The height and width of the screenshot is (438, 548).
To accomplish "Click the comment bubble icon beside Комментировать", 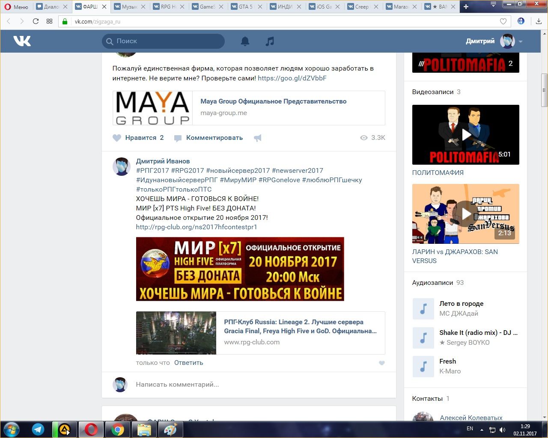I will coord(178,138).
